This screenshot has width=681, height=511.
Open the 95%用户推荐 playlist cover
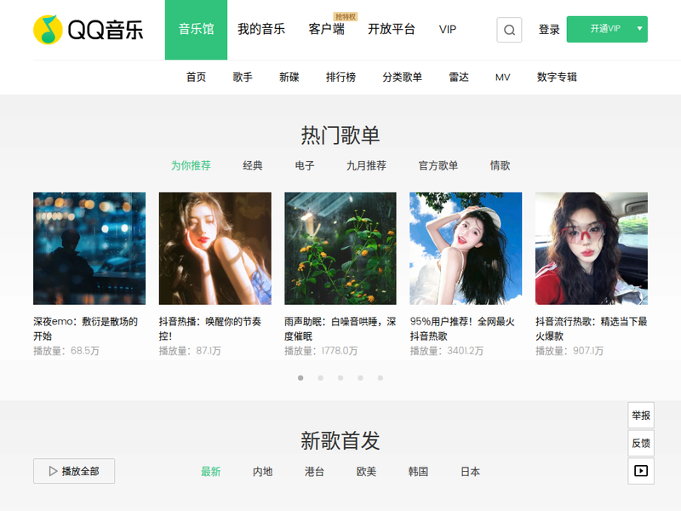click(x=466, y=249)
